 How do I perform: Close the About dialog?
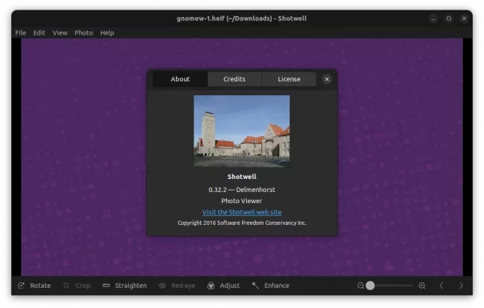point(327,79)
